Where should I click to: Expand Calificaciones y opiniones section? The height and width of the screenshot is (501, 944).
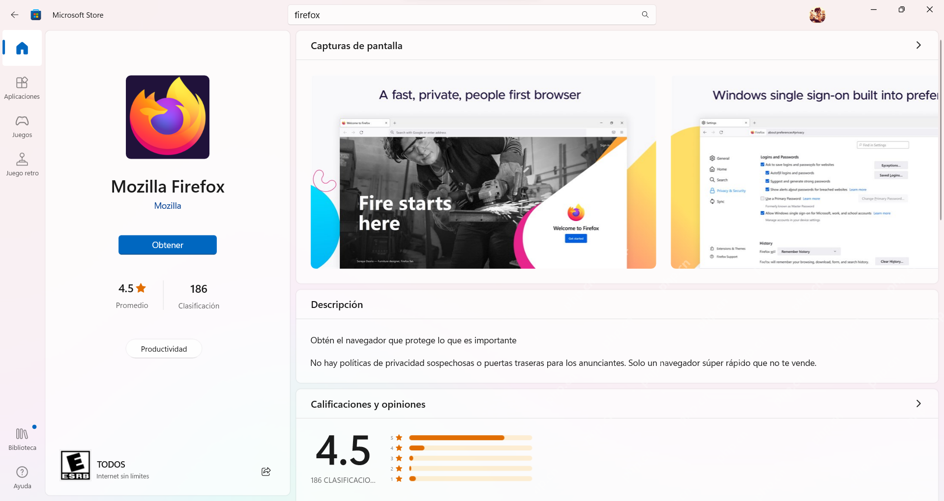[918, 404]
